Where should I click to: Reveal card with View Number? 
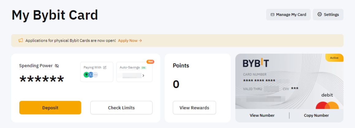pyautogui.click(x=262, y=115)
